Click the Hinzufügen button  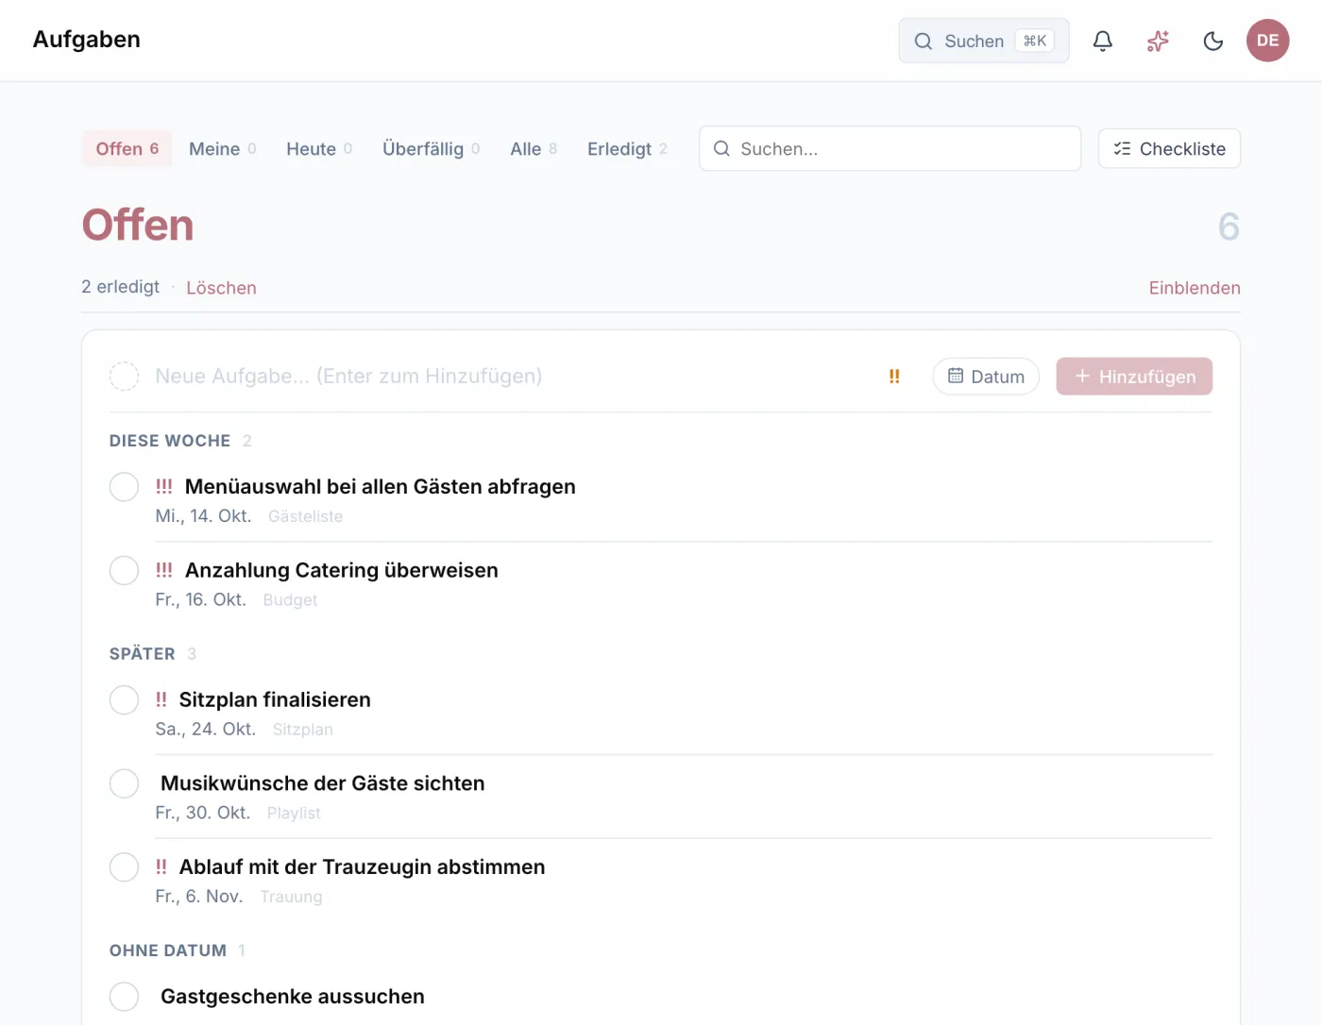(1134, 377)
